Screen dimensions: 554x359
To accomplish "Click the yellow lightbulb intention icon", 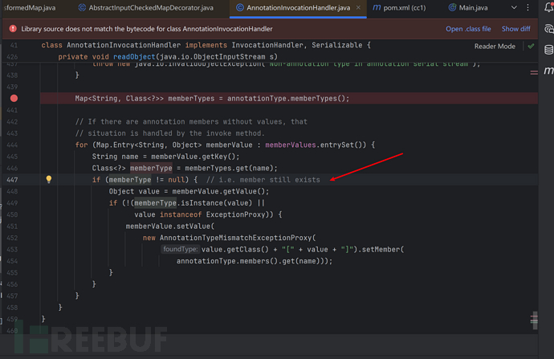I will pos(49,179).
